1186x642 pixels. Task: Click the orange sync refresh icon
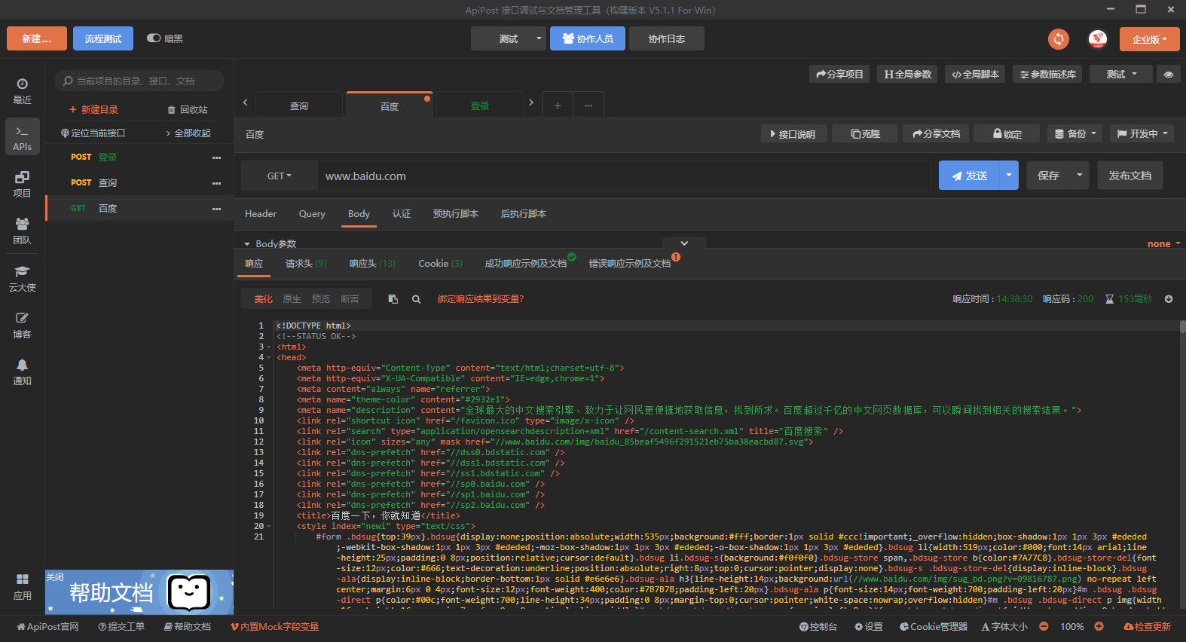(1059, 39)
